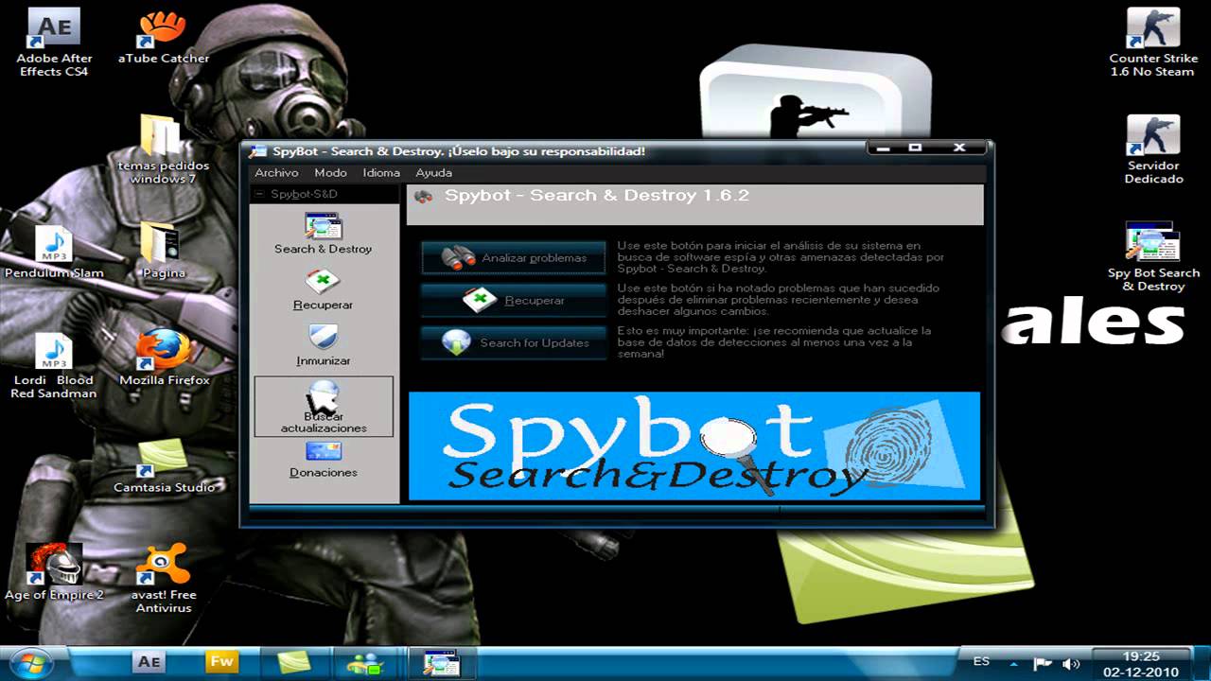Select avast! Free Antivirus shortcut
This screenshot has width=1211, height=681.
tap(164, 579)
